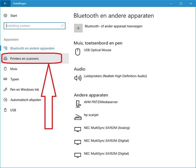Focus the 'Instelling zoeken' search field

(34, 26)
